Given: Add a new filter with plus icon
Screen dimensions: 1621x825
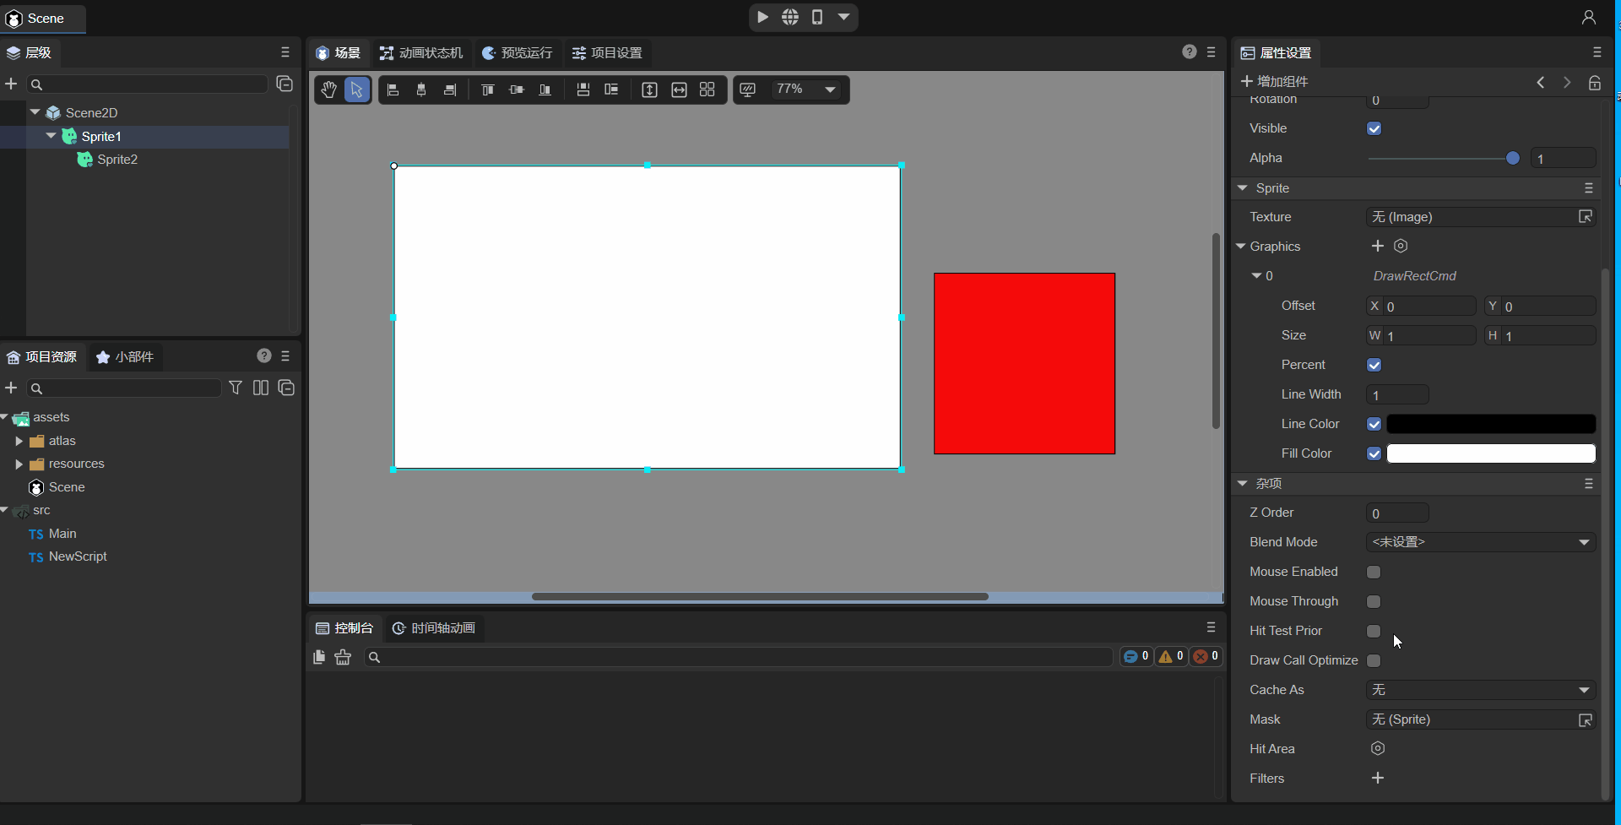Looking at the screenshot, I should click(x=1378, y=778).
